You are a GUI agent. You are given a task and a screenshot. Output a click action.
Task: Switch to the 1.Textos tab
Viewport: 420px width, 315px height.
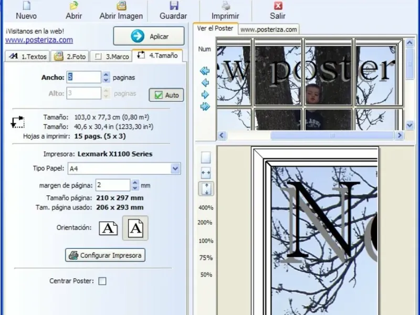tap(28, 56)
